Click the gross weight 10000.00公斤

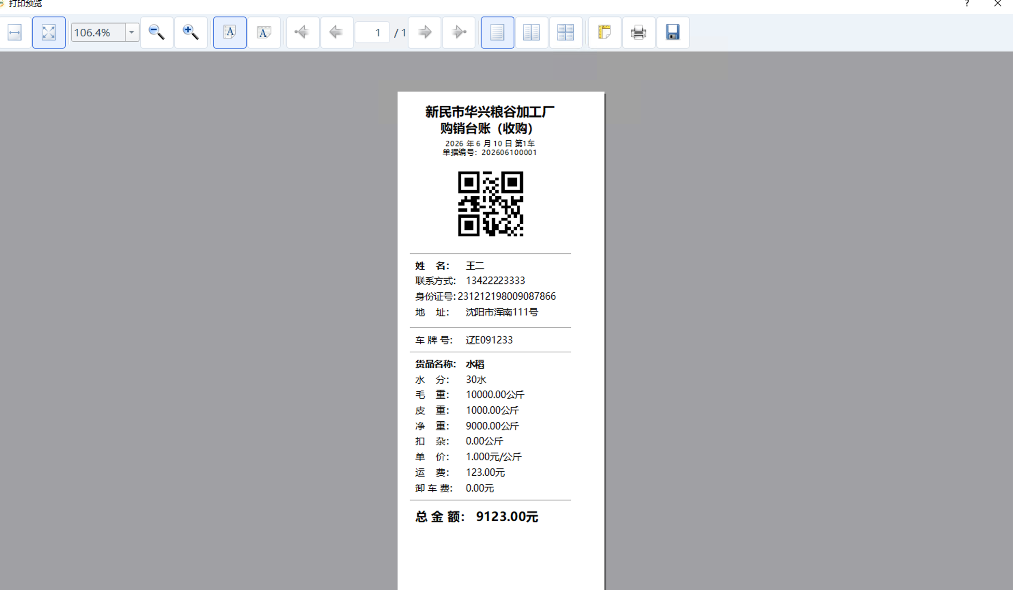(495, 395)
